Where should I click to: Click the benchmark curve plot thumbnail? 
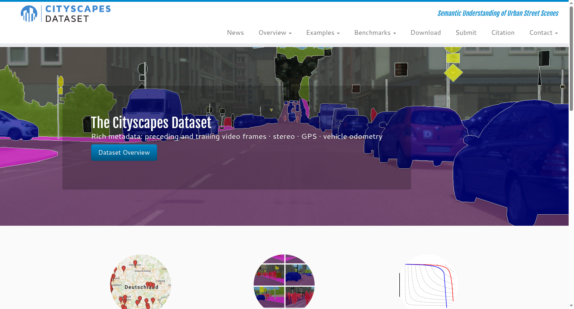428,282
